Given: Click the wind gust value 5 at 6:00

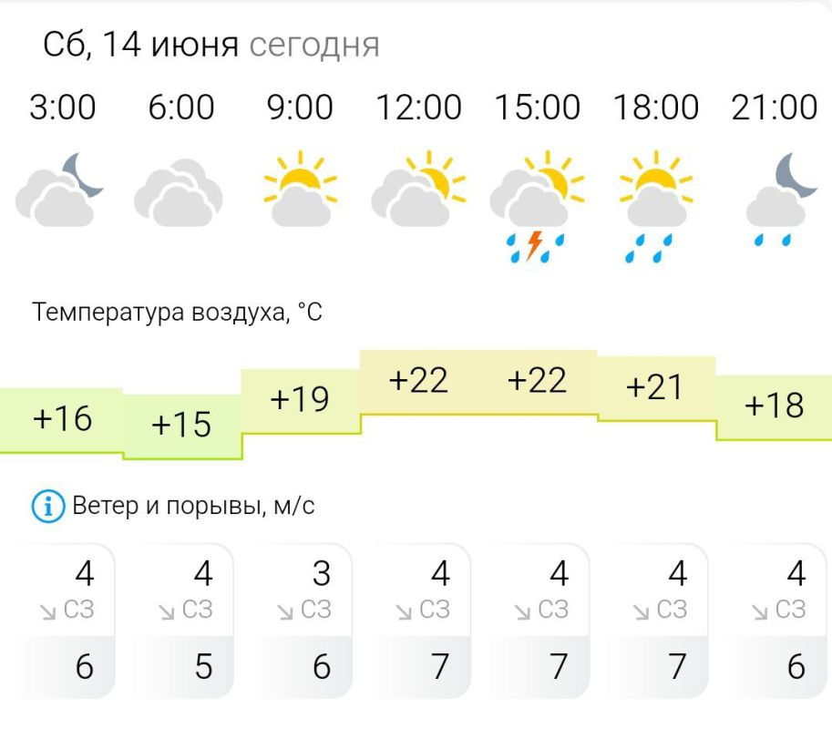Looking at the screenshot, I should [204, 667].
